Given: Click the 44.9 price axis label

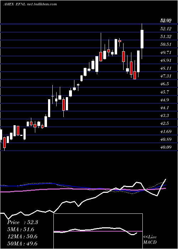Looking at the screenshot, I should (164, 100).
